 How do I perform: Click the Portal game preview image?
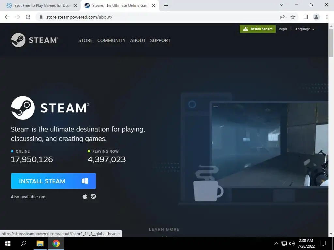click(270, 145)
